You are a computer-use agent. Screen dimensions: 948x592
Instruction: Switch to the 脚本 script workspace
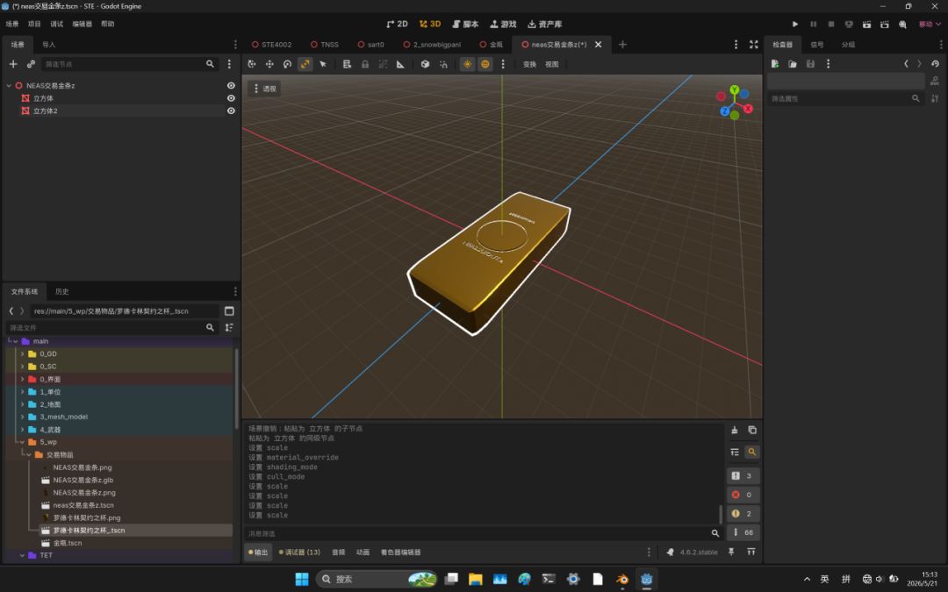click(465, 25)
